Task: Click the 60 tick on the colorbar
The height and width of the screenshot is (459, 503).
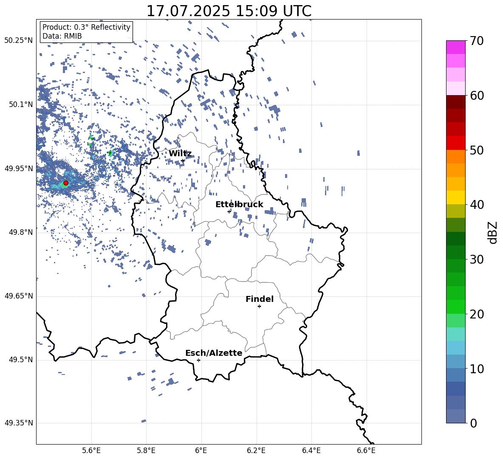Action: (x=477, y=96)
